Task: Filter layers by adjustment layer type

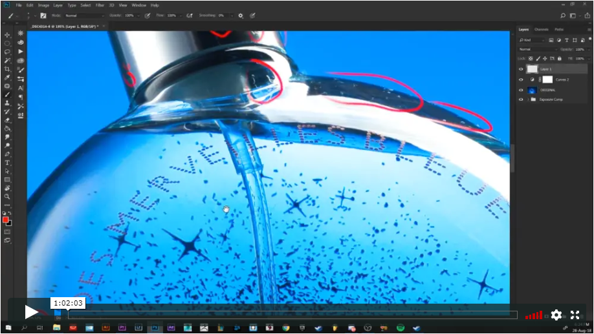Action: click(x=559, y=40)
